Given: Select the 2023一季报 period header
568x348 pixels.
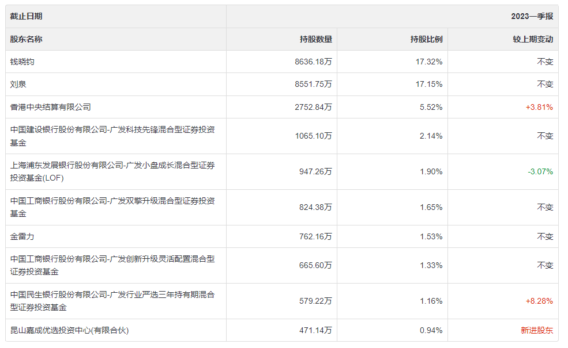Looking at the screenshot, I should tap(532, 16).
